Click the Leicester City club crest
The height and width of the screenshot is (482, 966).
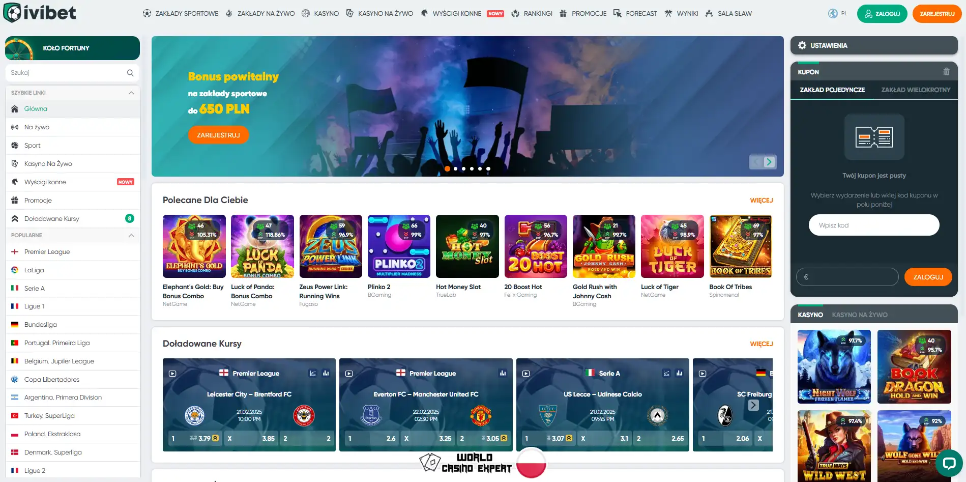click(x=194, y=416)
